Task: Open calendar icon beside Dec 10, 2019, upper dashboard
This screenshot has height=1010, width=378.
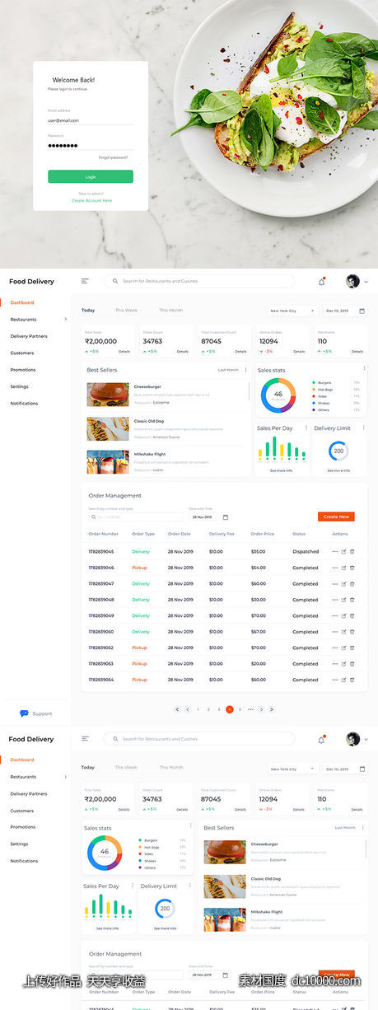Action: (x=362, y=311)
